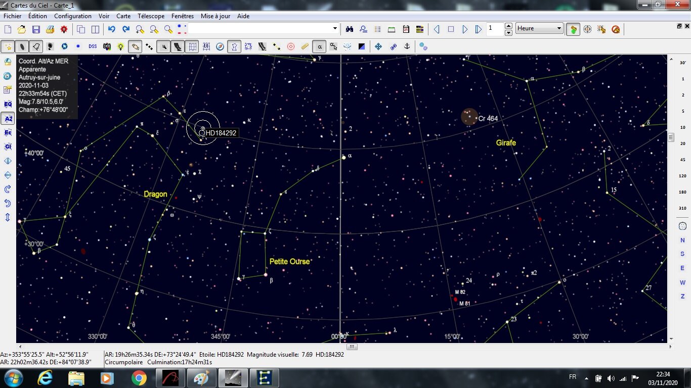The height and width of the screenshot is (388, 691).
Task: Decrease the time step value
Action: point(508,32)
